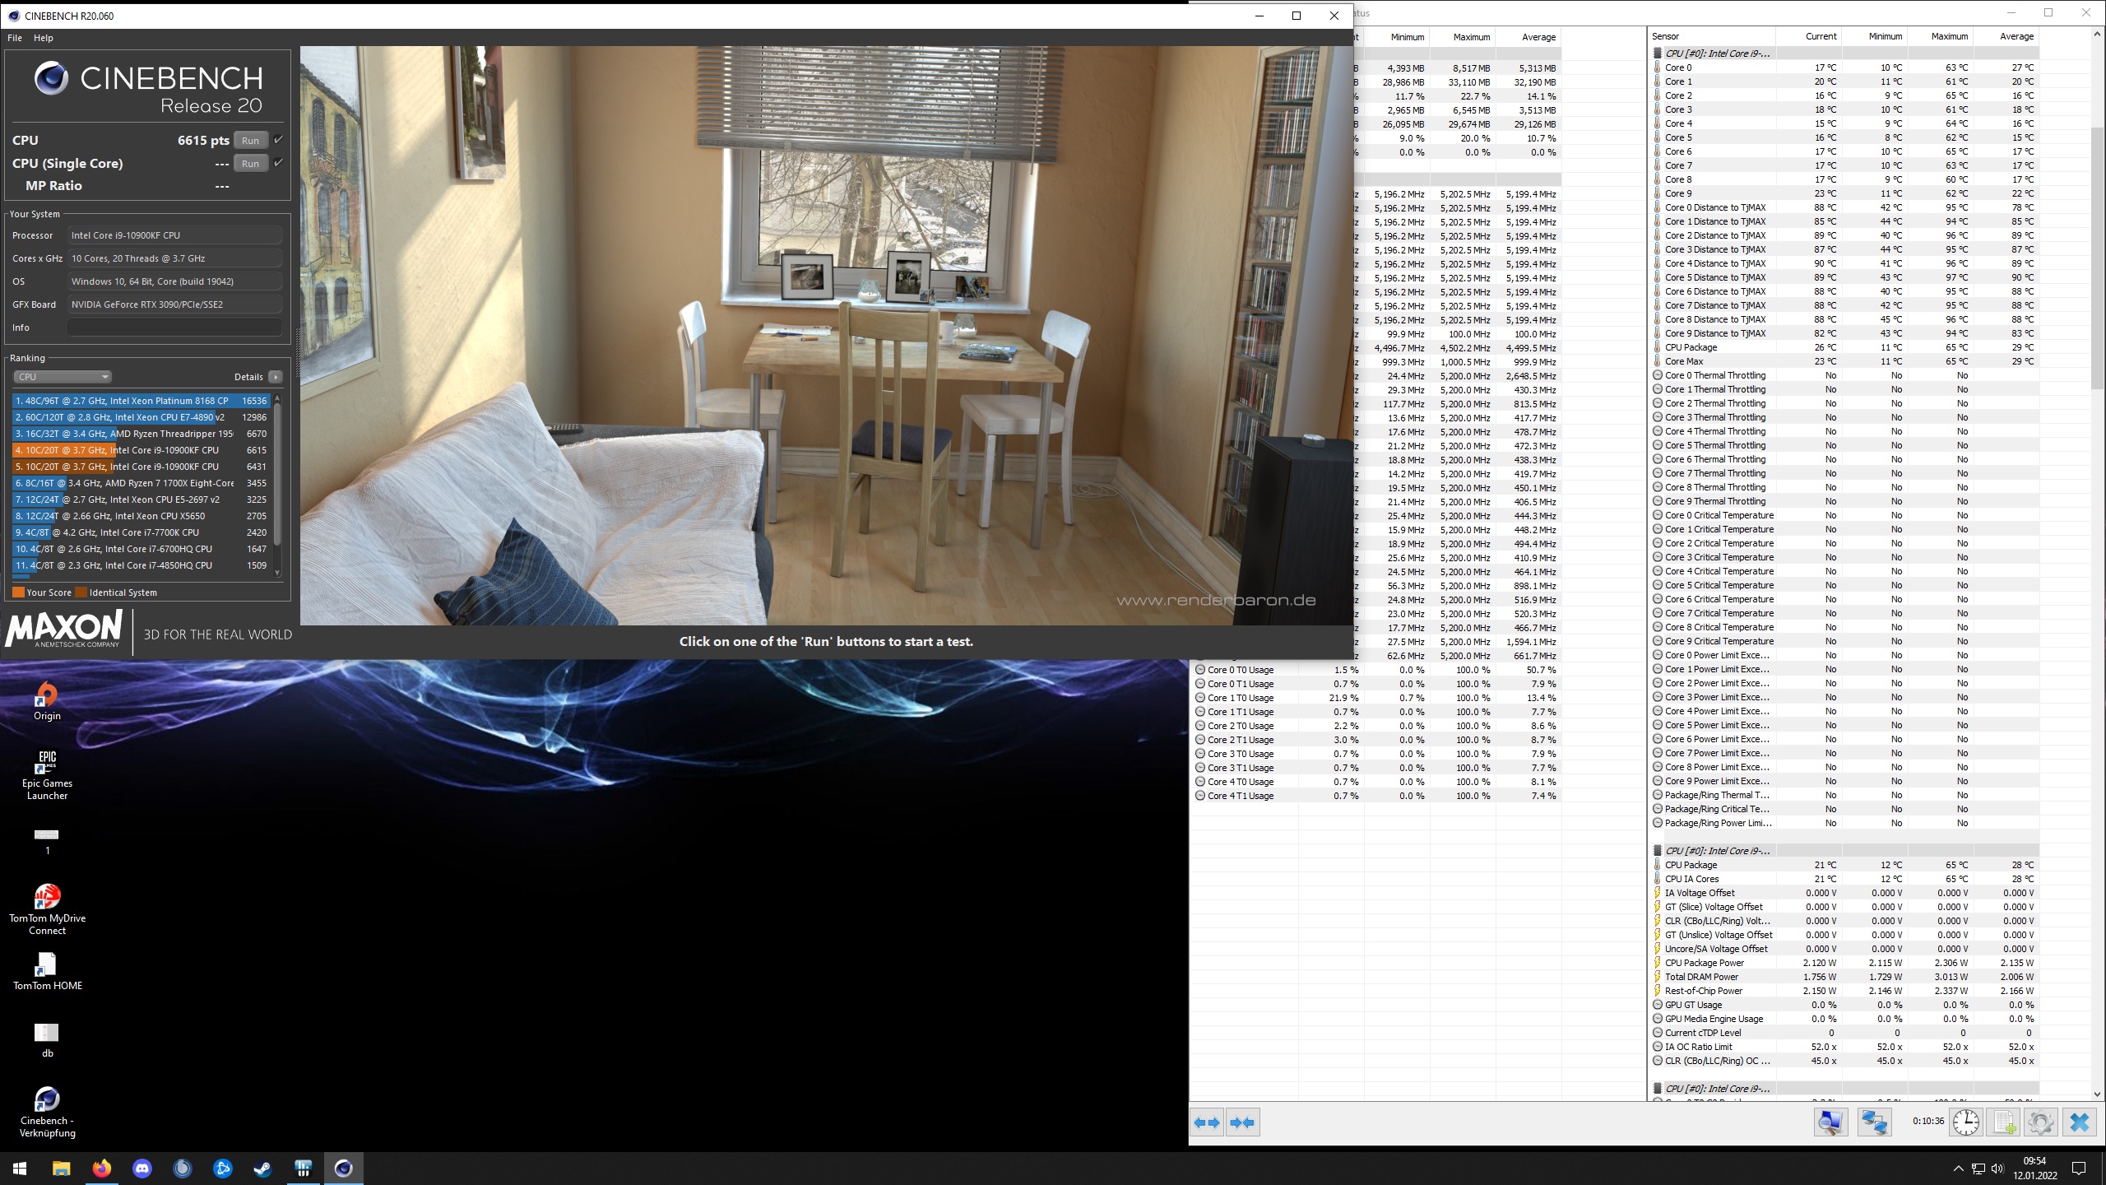Image resolution: width=2106 pixels, height=1185 pixels.
Task: Open Discord from the taskbar
Action: coord(142,1168)
